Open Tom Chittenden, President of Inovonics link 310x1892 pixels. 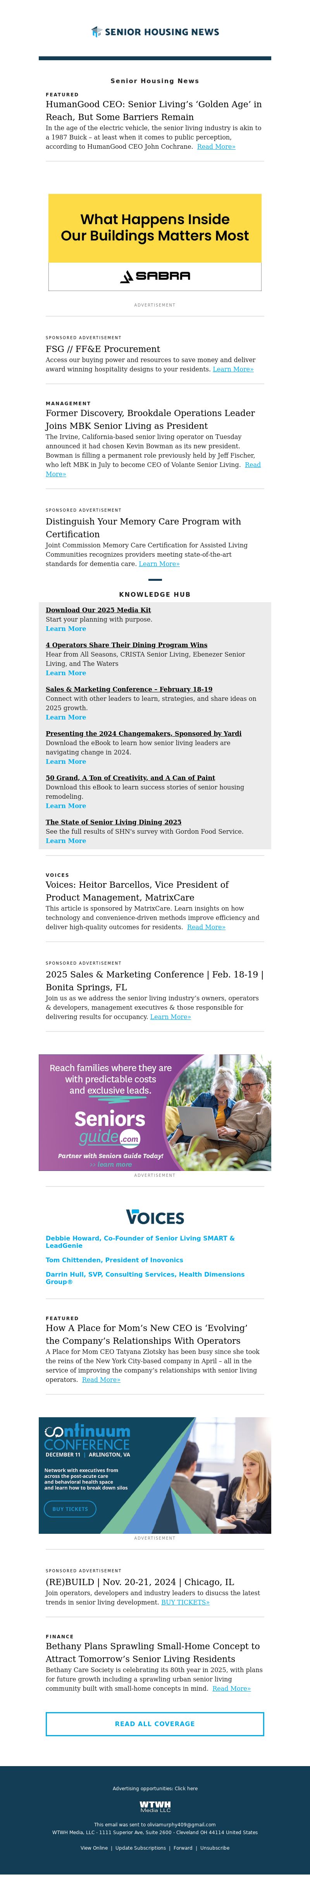click(114, 1260)
